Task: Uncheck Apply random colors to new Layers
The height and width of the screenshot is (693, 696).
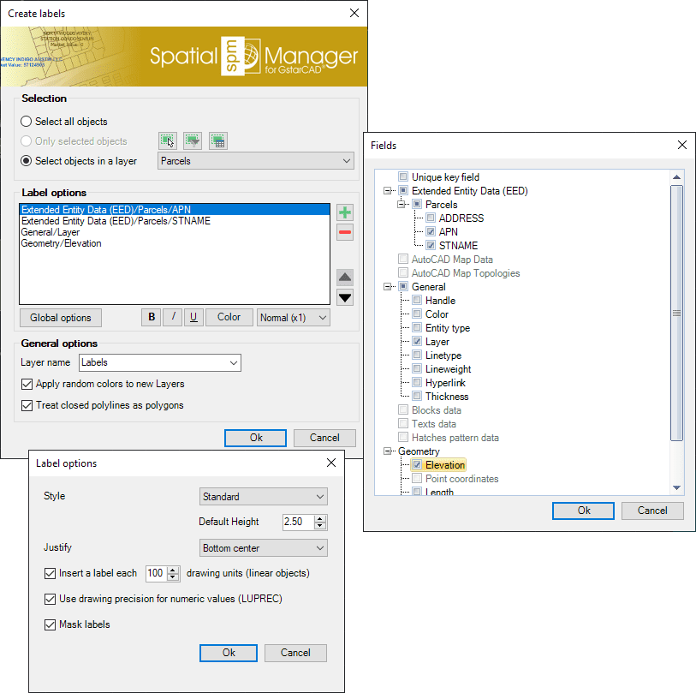Action: click(x=27, y=384)
